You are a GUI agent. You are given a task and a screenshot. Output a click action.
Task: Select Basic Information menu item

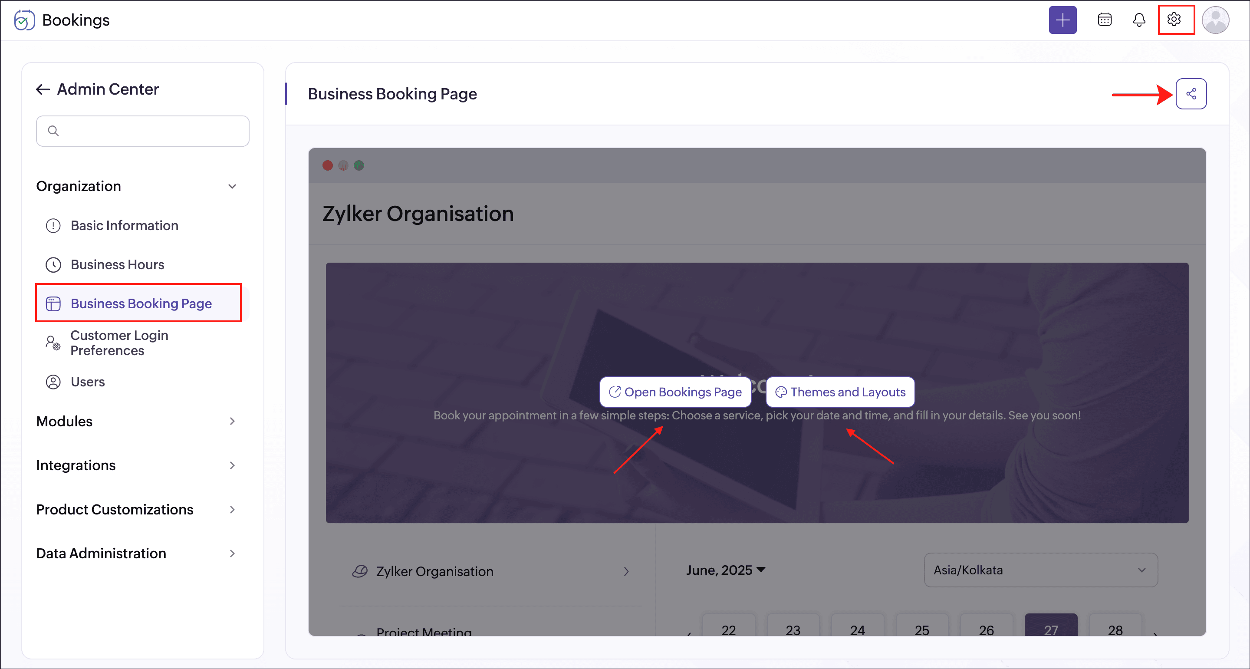(x=124, y=225)
